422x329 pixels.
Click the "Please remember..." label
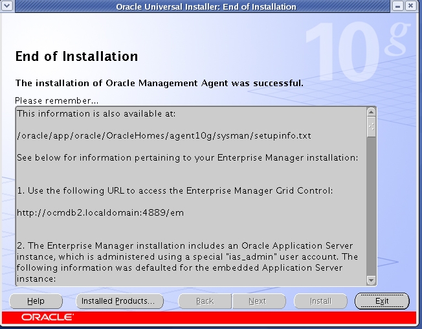click(x=56, y=101)
